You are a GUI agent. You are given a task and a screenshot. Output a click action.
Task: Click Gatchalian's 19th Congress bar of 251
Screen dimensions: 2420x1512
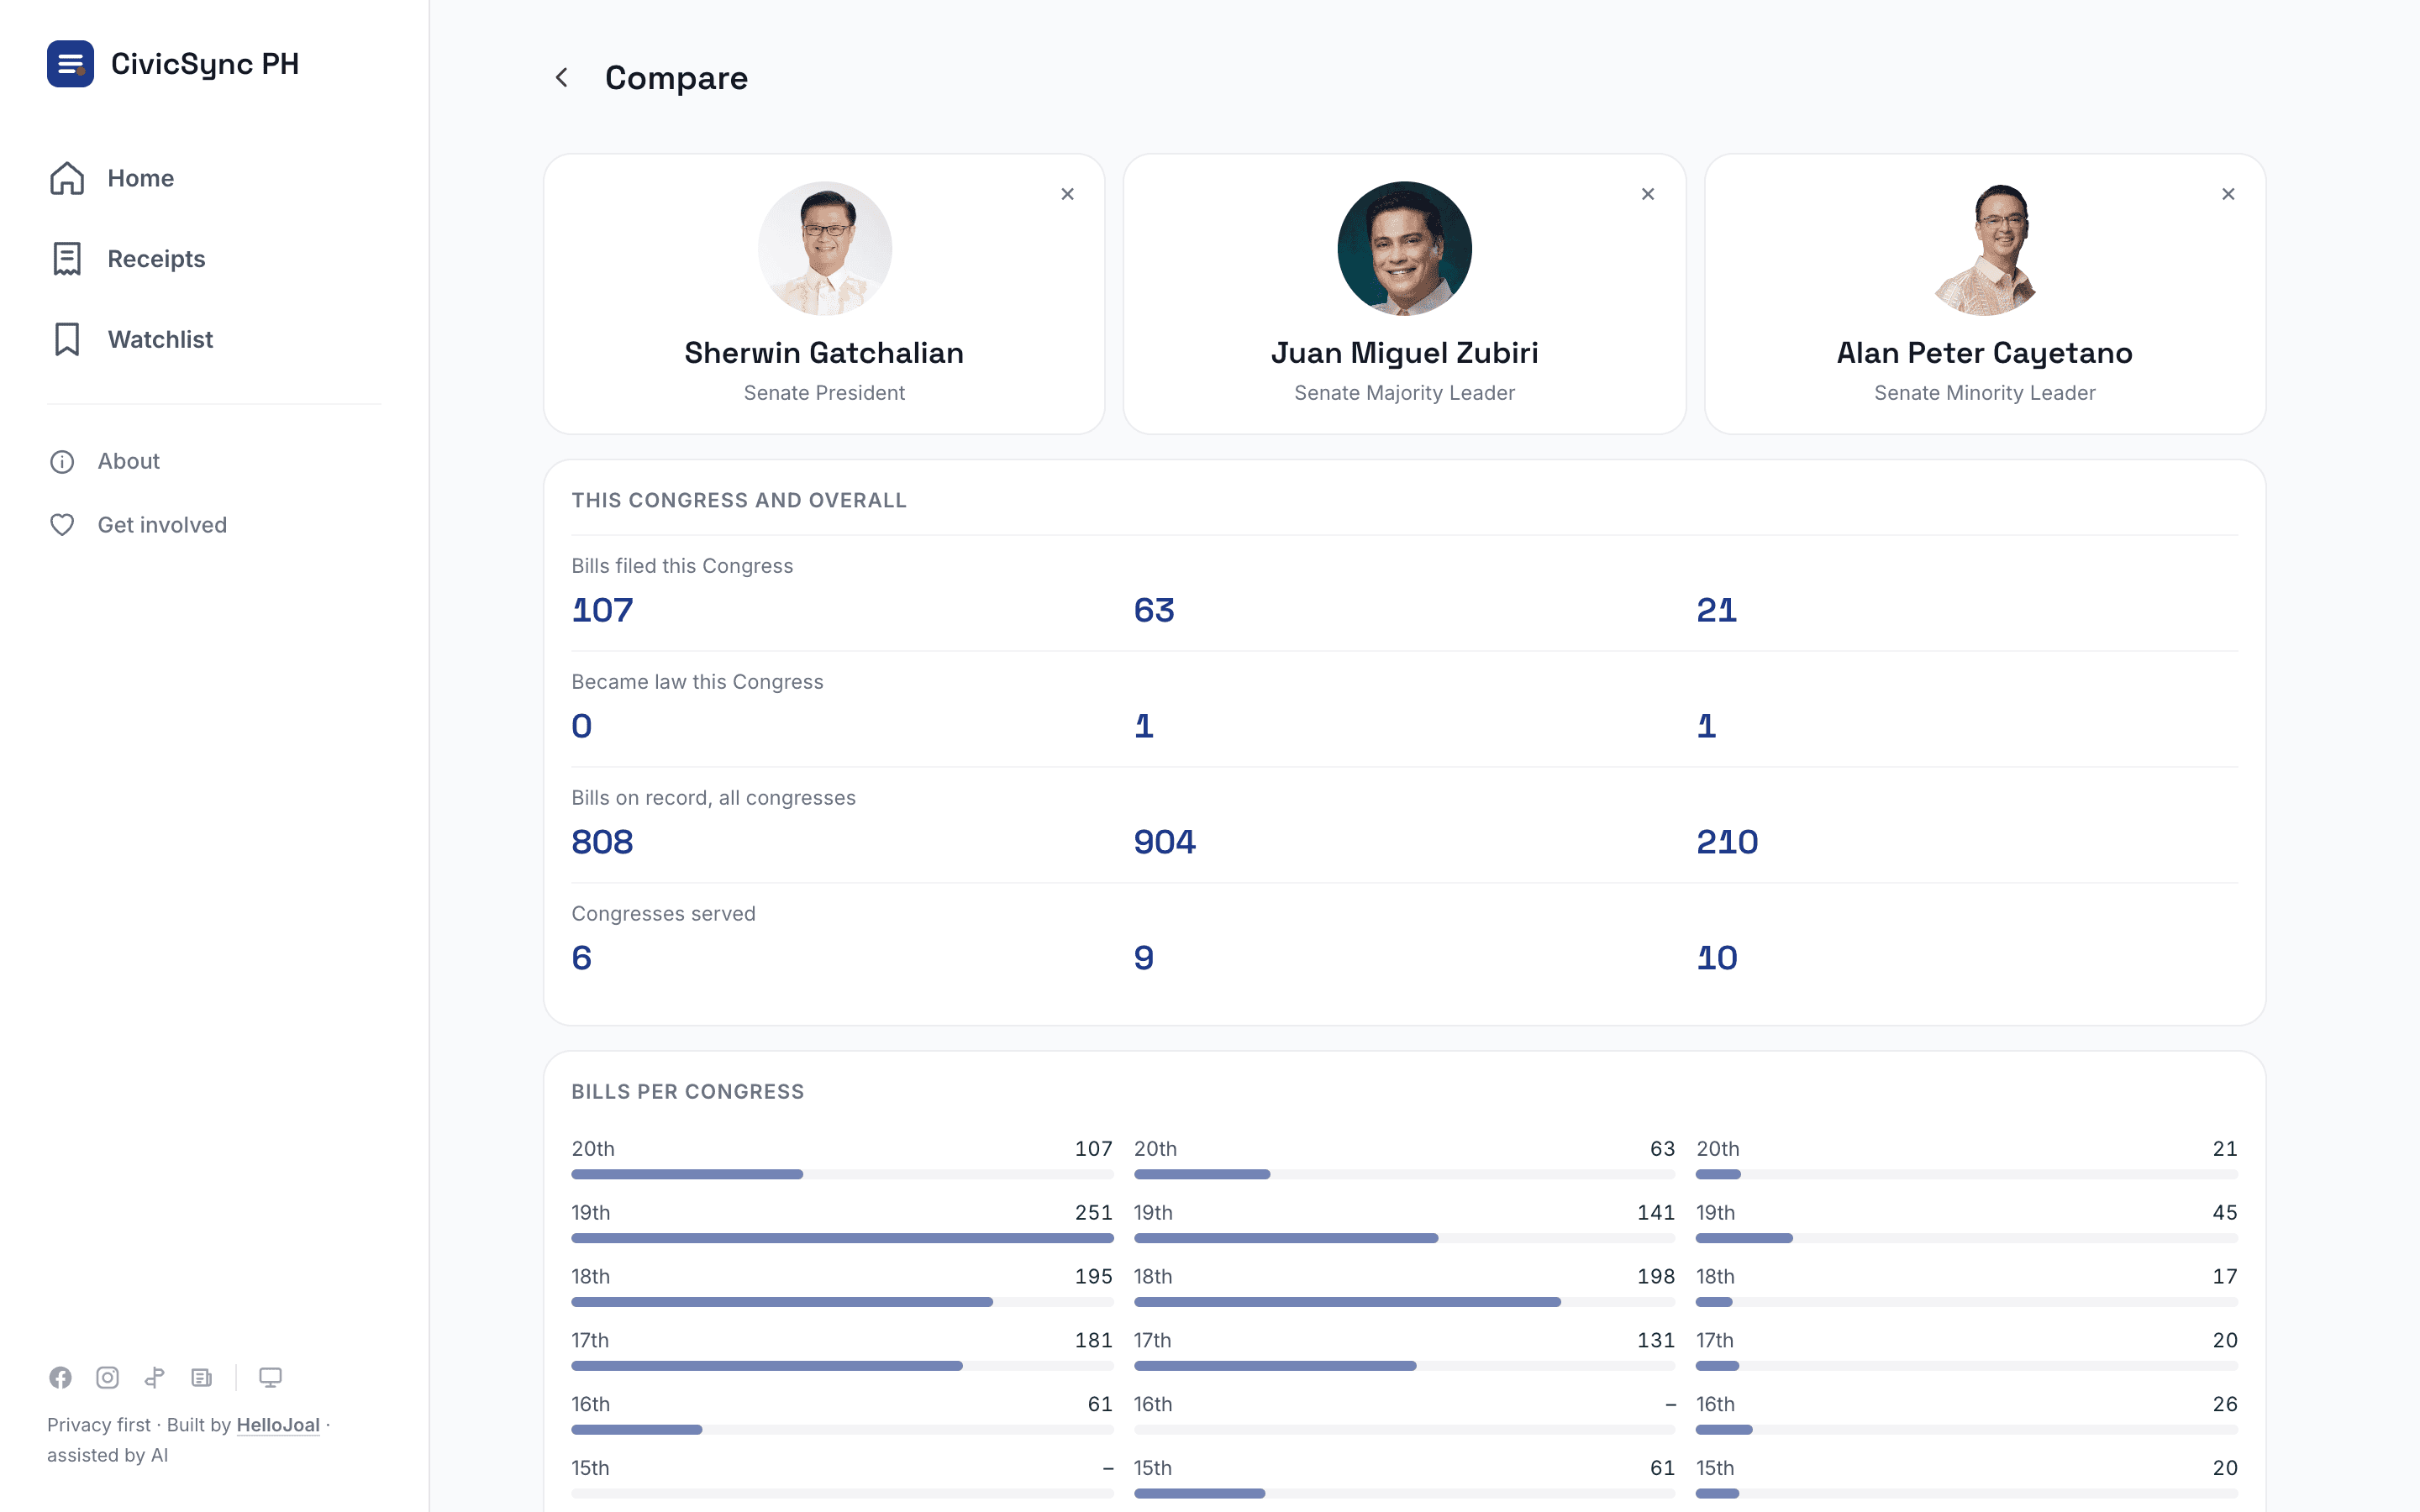point(842,1238)
